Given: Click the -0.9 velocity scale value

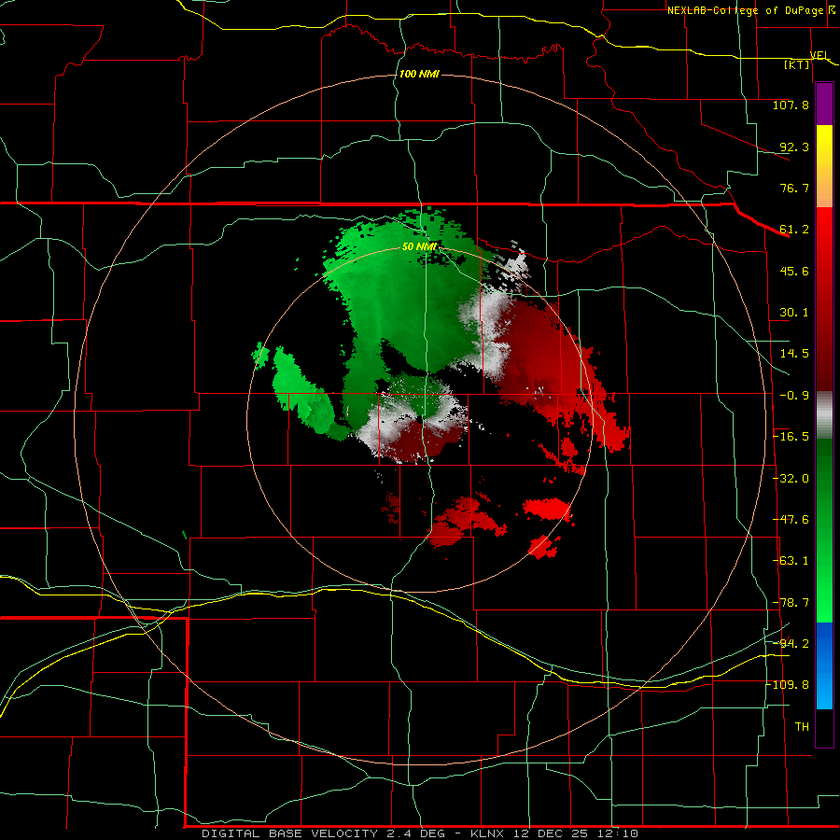Looking at the screenshot, I should point(794,396).
